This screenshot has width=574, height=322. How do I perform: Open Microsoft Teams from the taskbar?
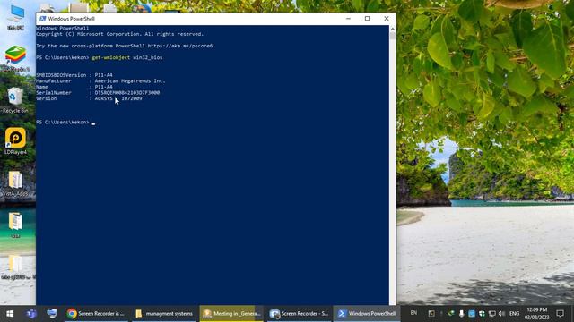[x=31, y=314]
